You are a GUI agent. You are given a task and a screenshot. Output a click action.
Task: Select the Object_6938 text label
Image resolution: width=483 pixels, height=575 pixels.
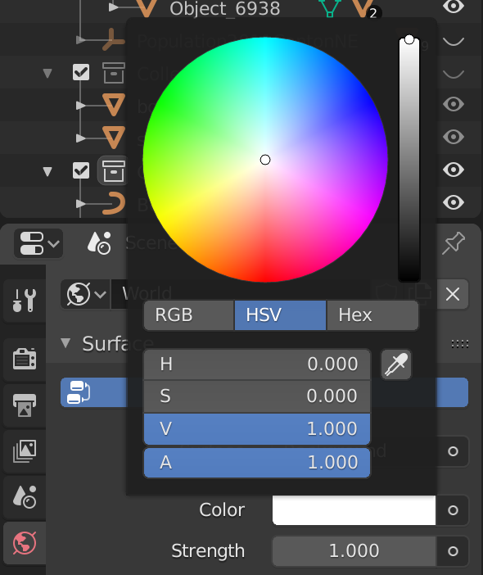click(x=224, y=9)
